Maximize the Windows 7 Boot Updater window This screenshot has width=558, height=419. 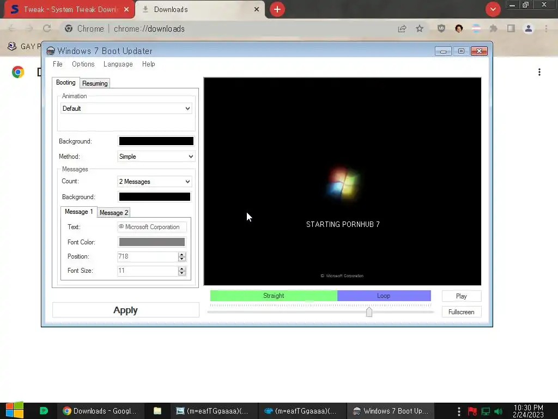point(461,51)
